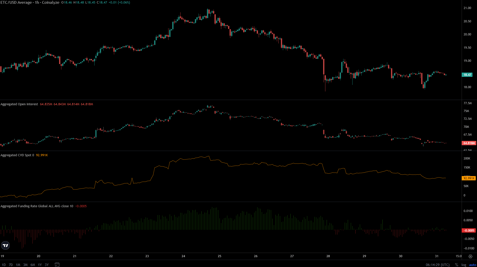Click the +0.01 (+0.06%) change value

[119, 3]
